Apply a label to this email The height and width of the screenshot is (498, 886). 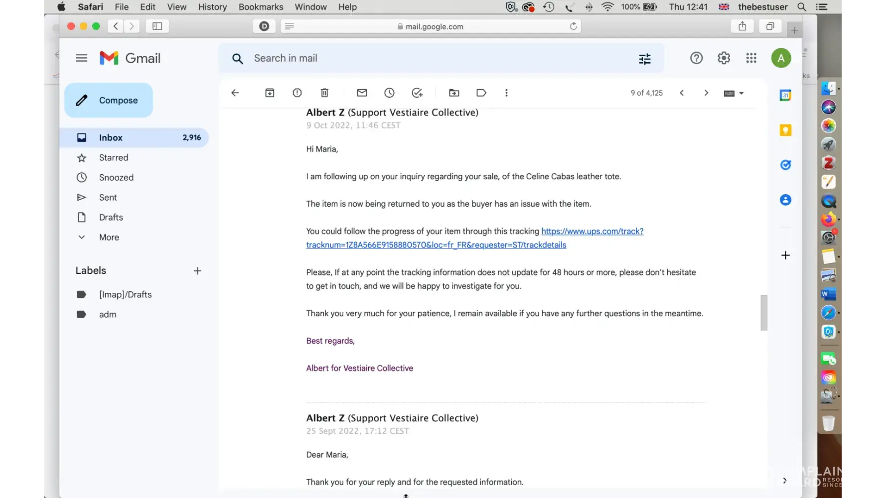[x=481, y=93]
